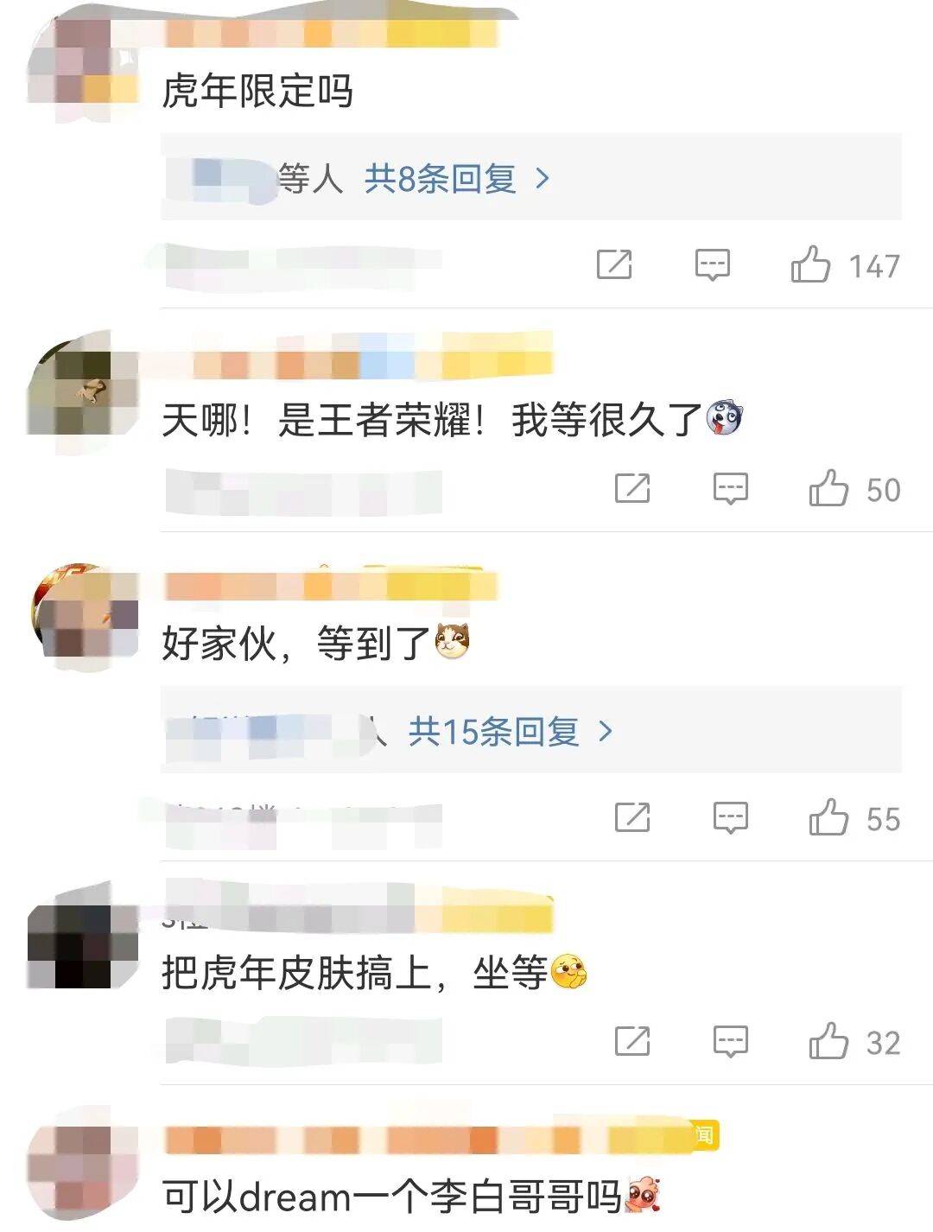Like the 好家伙，等到了 comment
Viewport: 933px width, 1232px height.
tap(828, 817)
